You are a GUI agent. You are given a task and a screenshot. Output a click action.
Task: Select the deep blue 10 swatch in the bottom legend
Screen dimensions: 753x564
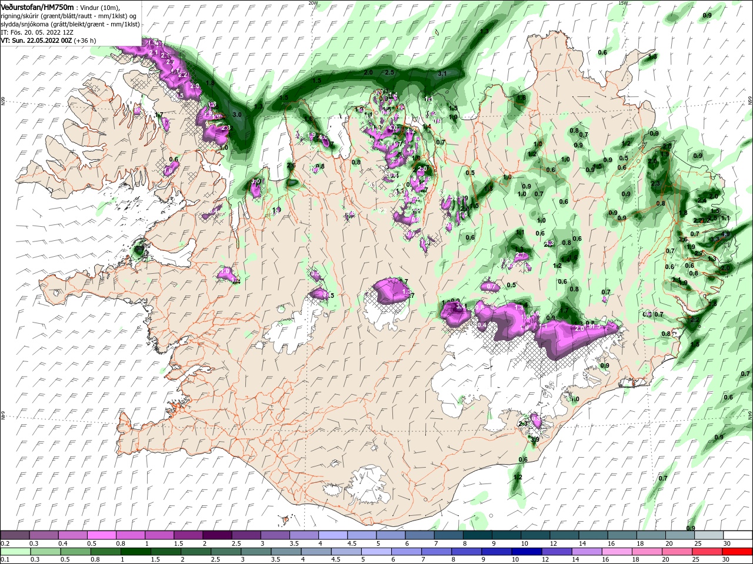[526, 552]
